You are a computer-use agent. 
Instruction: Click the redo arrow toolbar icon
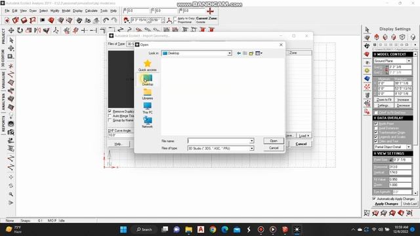point(114,20)
